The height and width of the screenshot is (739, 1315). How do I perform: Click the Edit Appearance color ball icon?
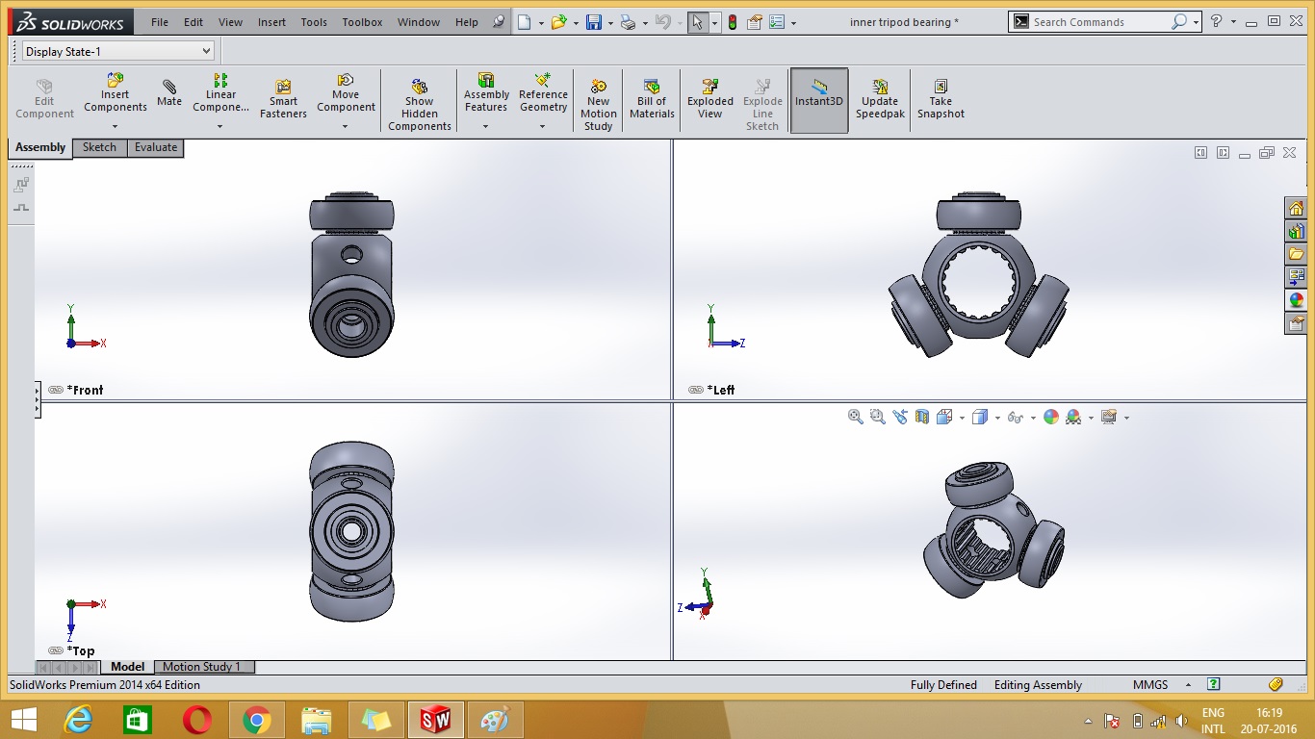[1051, 417]
